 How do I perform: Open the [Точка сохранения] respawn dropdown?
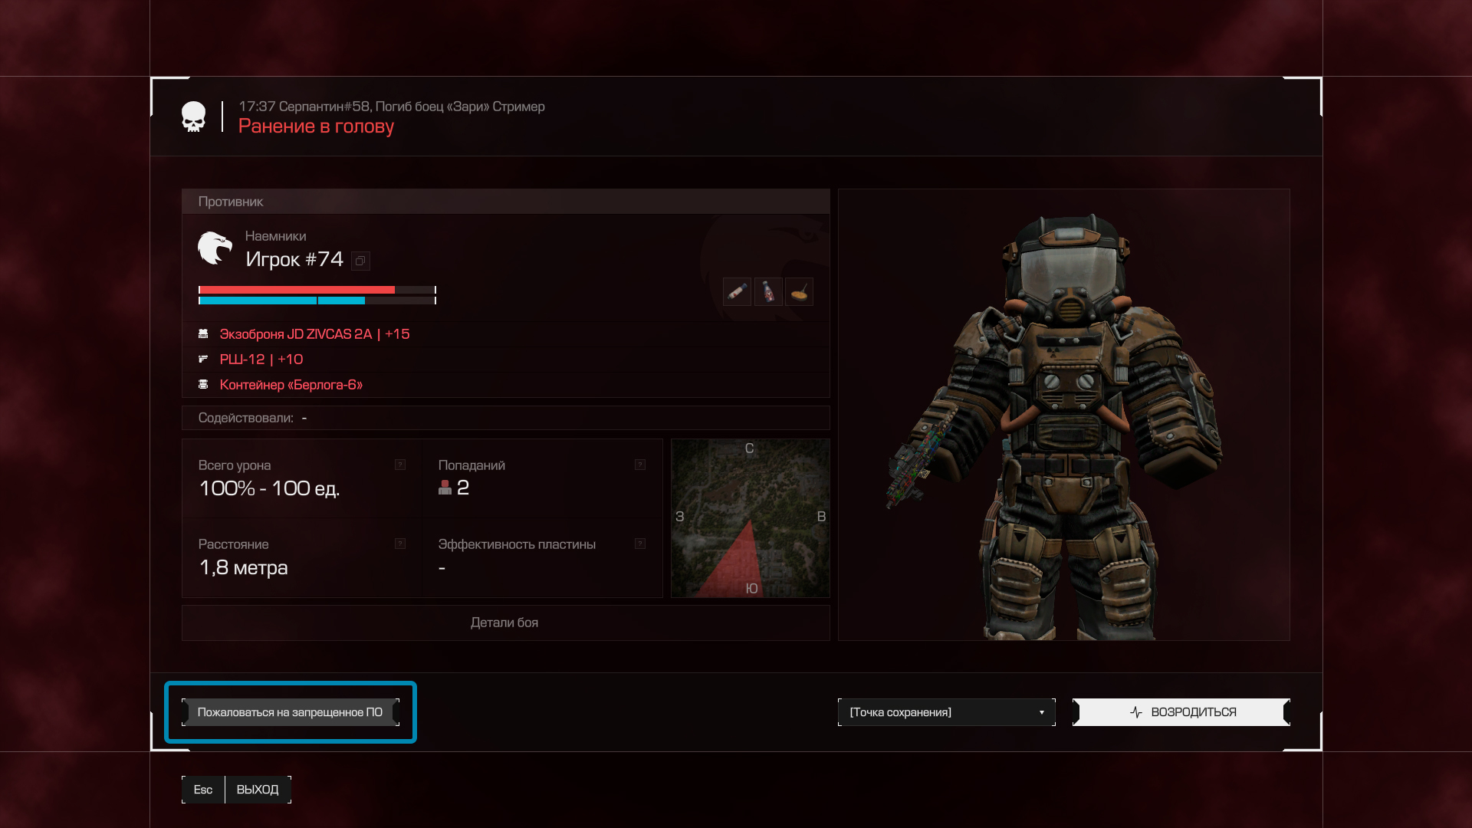click(x=946, y=712)
